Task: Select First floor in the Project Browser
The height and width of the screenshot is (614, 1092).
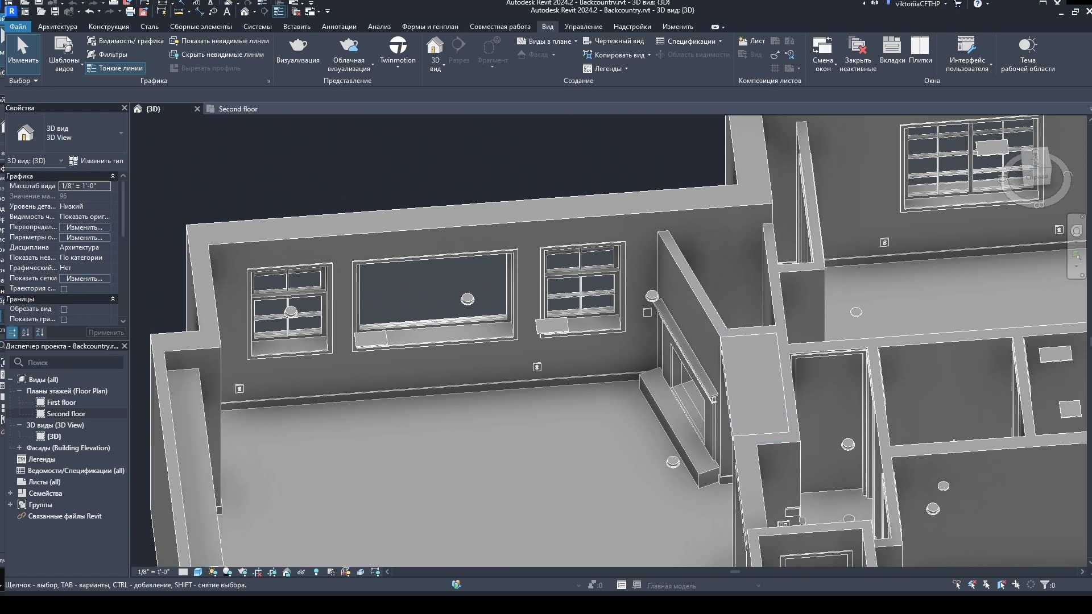Action: tap(61, 403)
